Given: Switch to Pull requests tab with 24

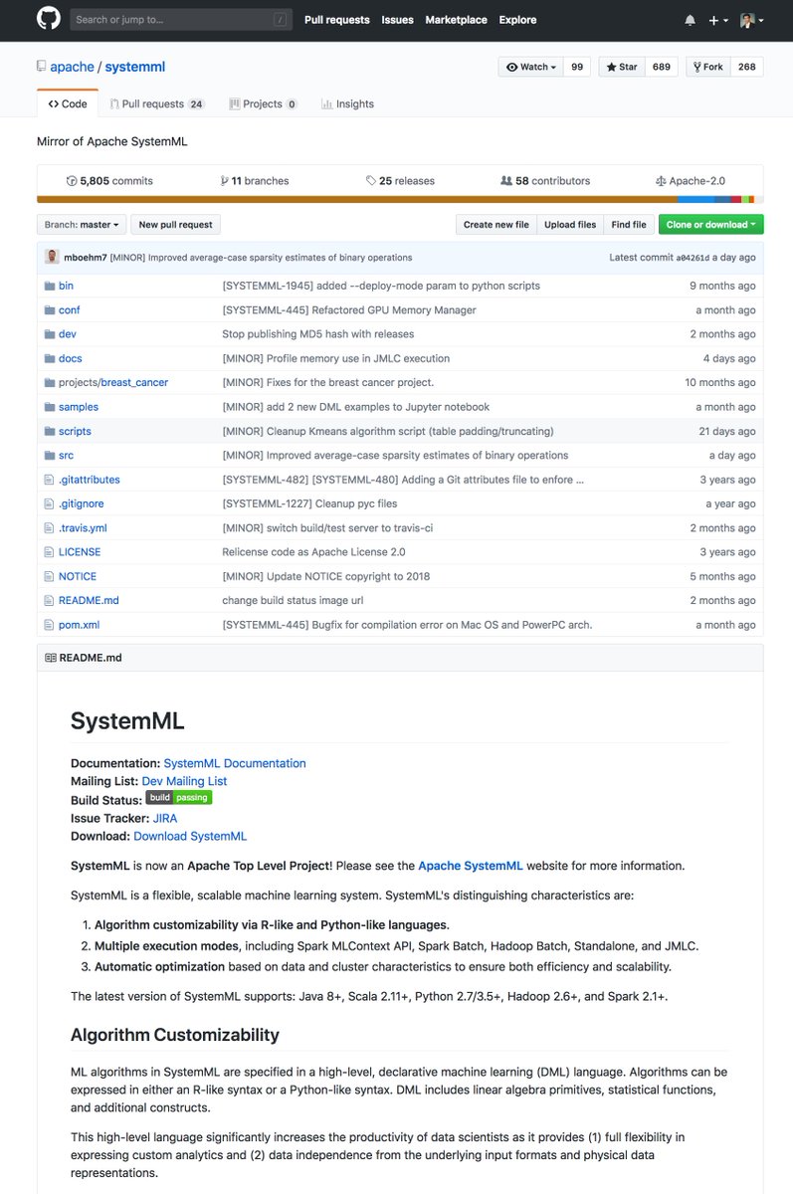Looking at the screenshot, I should click(x=156, y=103).
